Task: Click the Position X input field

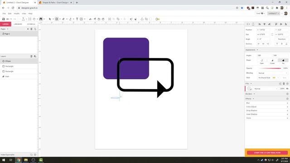Action: (x=263, y=30)
